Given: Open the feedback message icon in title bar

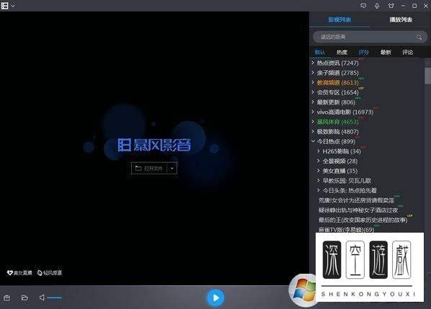Looking at the screenshot, I should (x=363, y=6).
